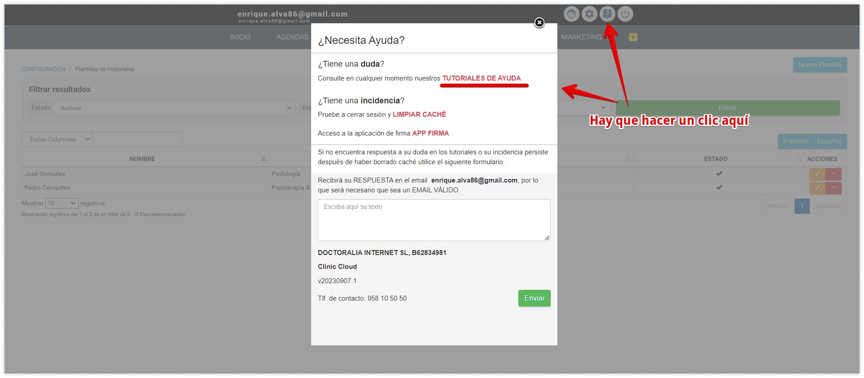
Task: Sort table by the NOMBRE column
Action: (x=142, y=159)
